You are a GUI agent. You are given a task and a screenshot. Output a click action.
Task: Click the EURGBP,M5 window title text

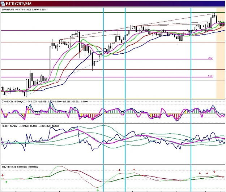[18, 4]
